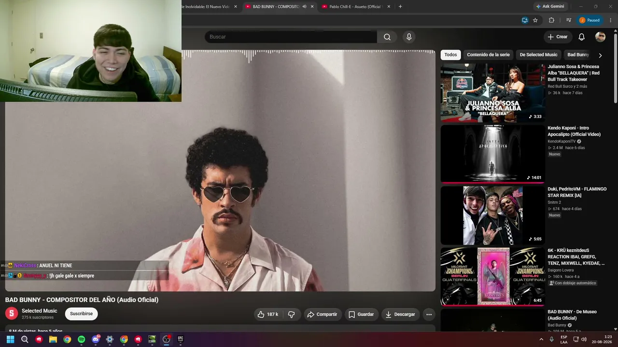Click the Descargar download button
618x347 pixels.
pyautogui.click(x=400, y=314)
